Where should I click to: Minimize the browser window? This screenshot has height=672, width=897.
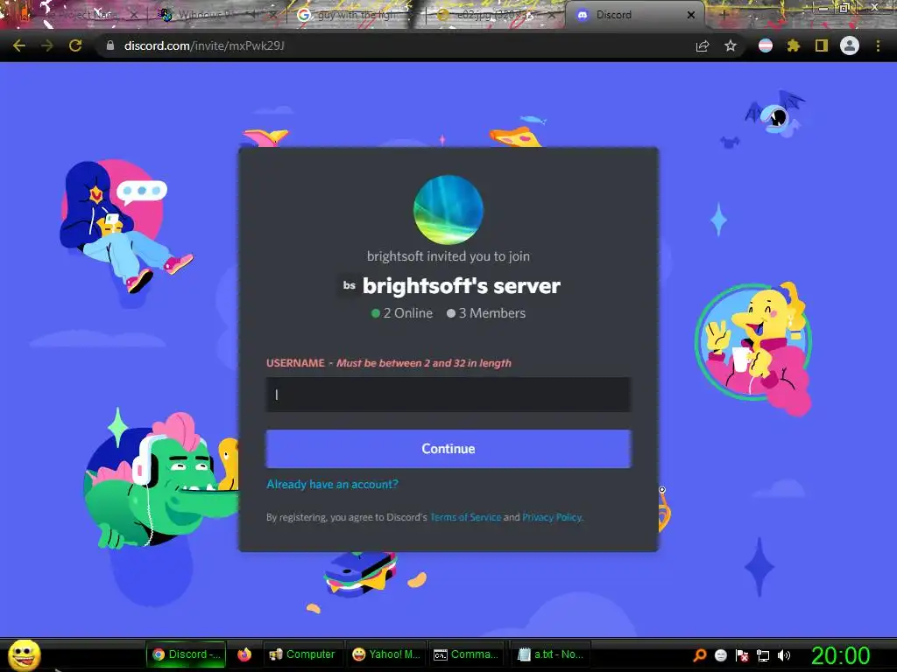click(x=823, y=7)
